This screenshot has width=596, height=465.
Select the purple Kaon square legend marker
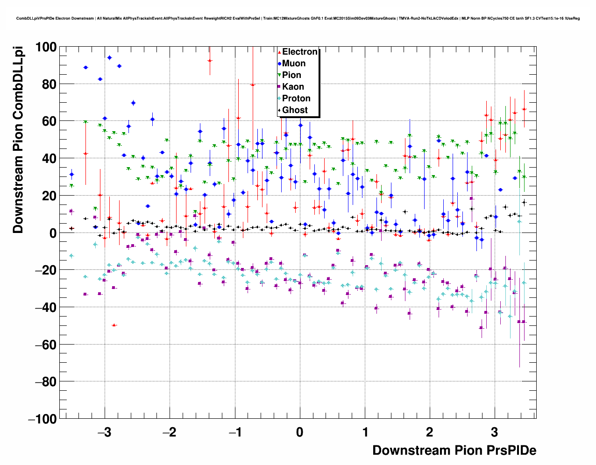tap(279, 87)
